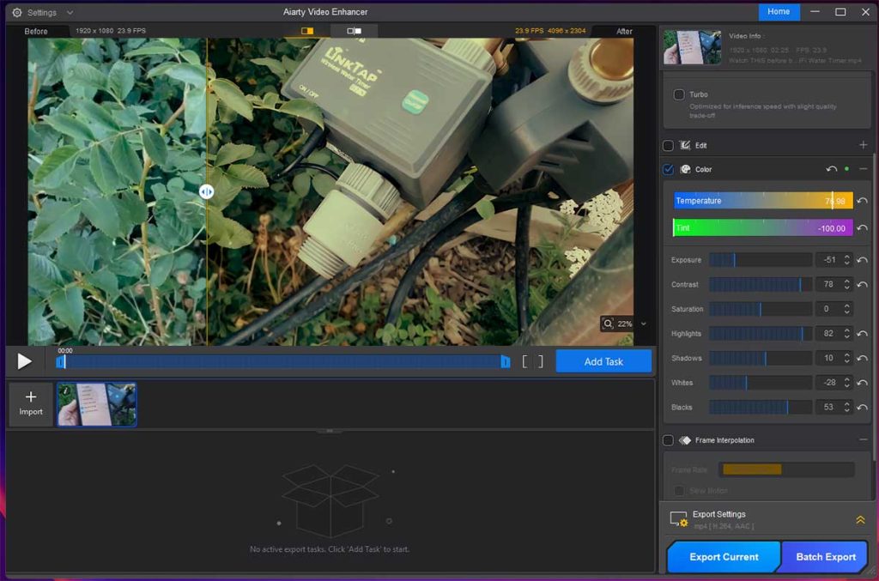Expand the Edit section with plus
This screenshot has height=581, width=879.
click(863, 145)
